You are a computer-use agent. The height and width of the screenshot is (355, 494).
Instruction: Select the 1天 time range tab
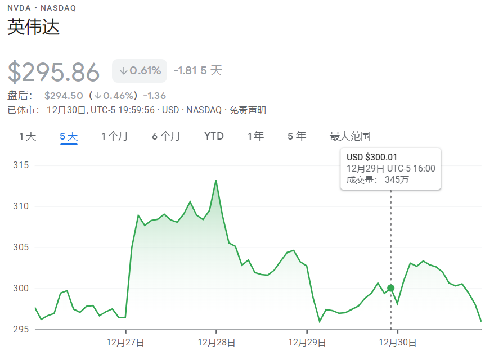[x=28, y=136]
